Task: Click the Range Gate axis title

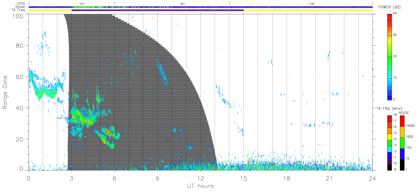Action: [x=5, y=92]
